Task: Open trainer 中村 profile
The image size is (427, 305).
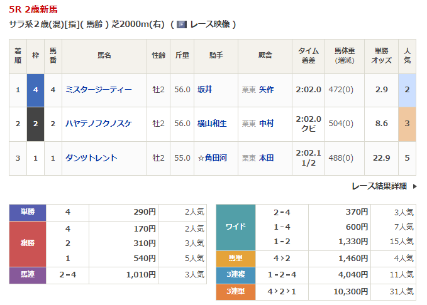Action: point(266,124)
